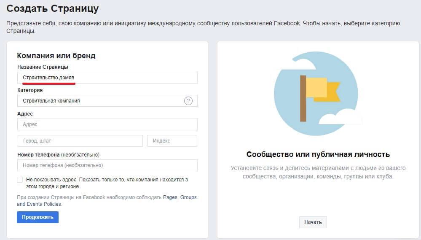The image size is (421, 240).
Task: Click the category help question-mark icon
Action: click(x=188, y=101)
